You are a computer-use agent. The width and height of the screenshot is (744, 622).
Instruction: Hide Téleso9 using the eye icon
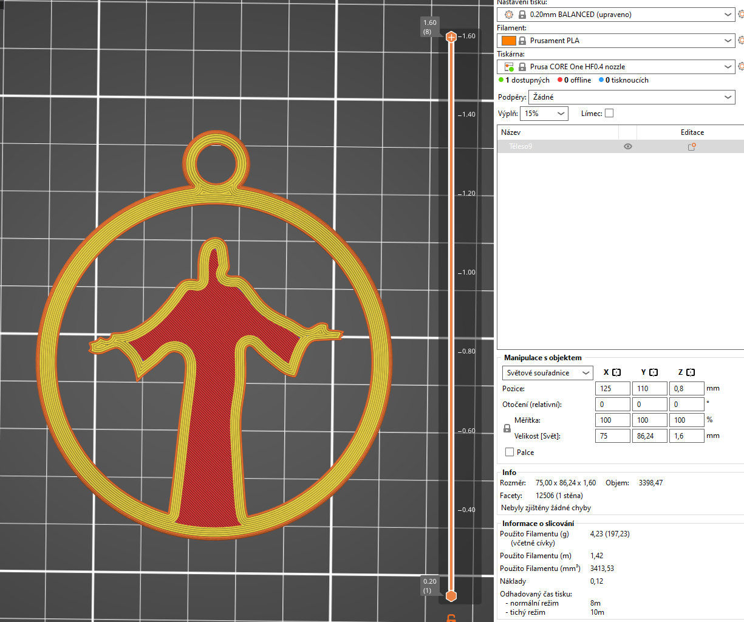click(x=627, y=146)
